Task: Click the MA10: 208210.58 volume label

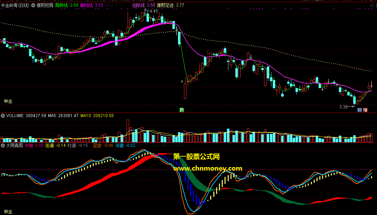Action: (x=97, y=116)
